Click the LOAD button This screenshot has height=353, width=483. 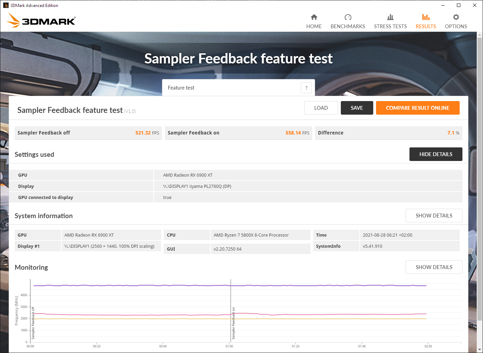pyautogui.click(x=321, y=108)
